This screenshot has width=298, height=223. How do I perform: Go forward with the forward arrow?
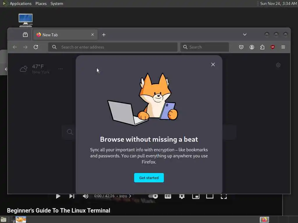tap(25, 47)
